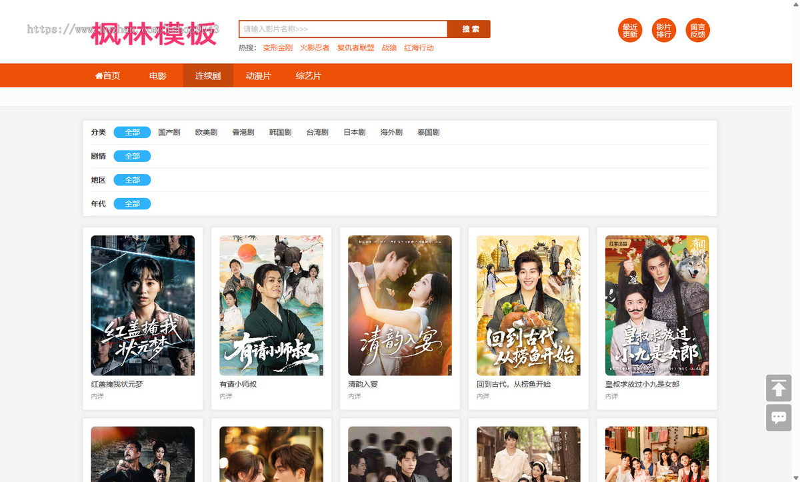
Task: Select 全部 in the 剧情 filter row
Action: 132,156
